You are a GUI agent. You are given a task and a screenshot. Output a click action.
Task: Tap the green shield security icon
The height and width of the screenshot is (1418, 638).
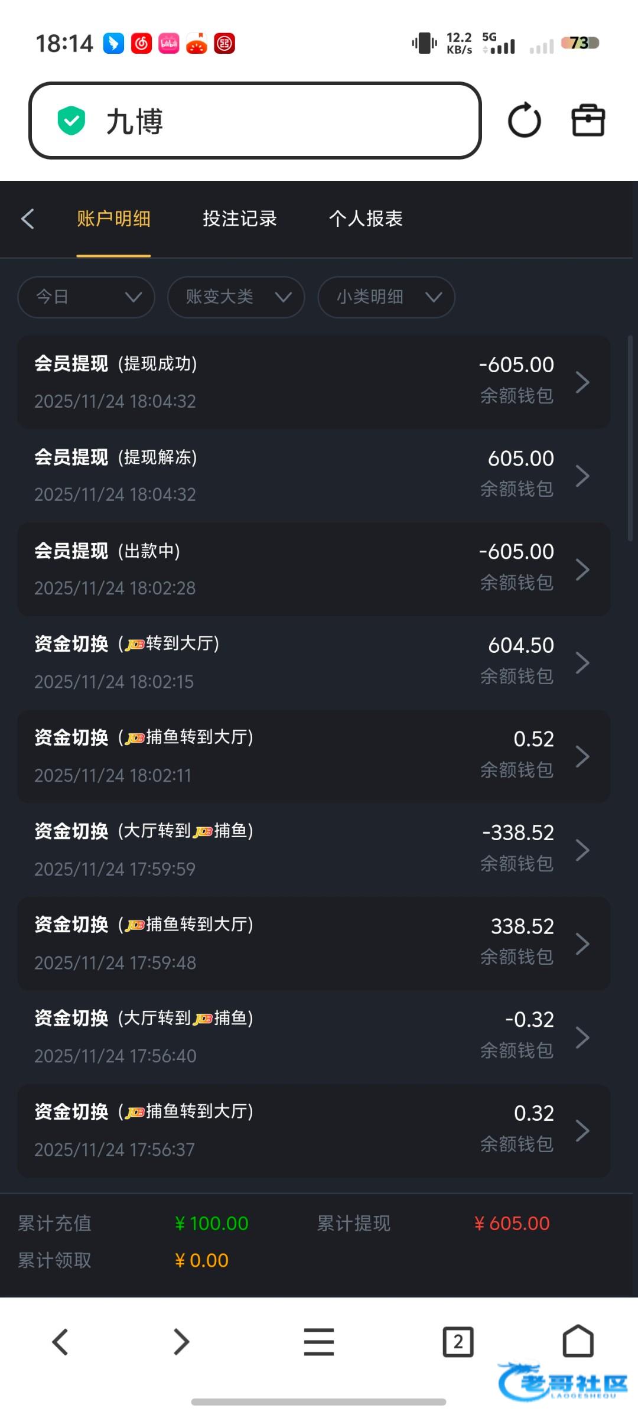[x=71, y=121]
